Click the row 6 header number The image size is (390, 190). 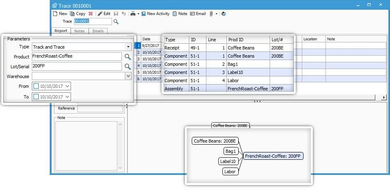click(x=139, y=79)
